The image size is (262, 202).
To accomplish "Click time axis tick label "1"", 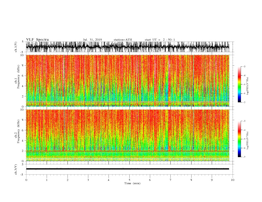I will pyautogui.click(x=47, y=180).
